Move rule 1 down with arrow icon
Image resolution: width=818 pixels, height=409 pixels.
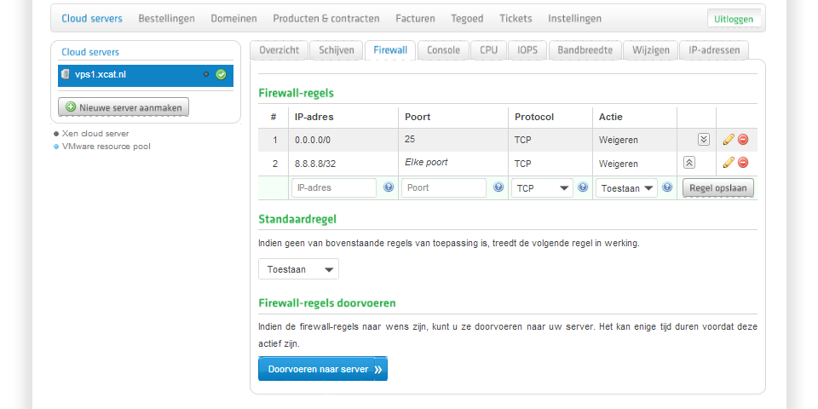[x=703, y=140]
